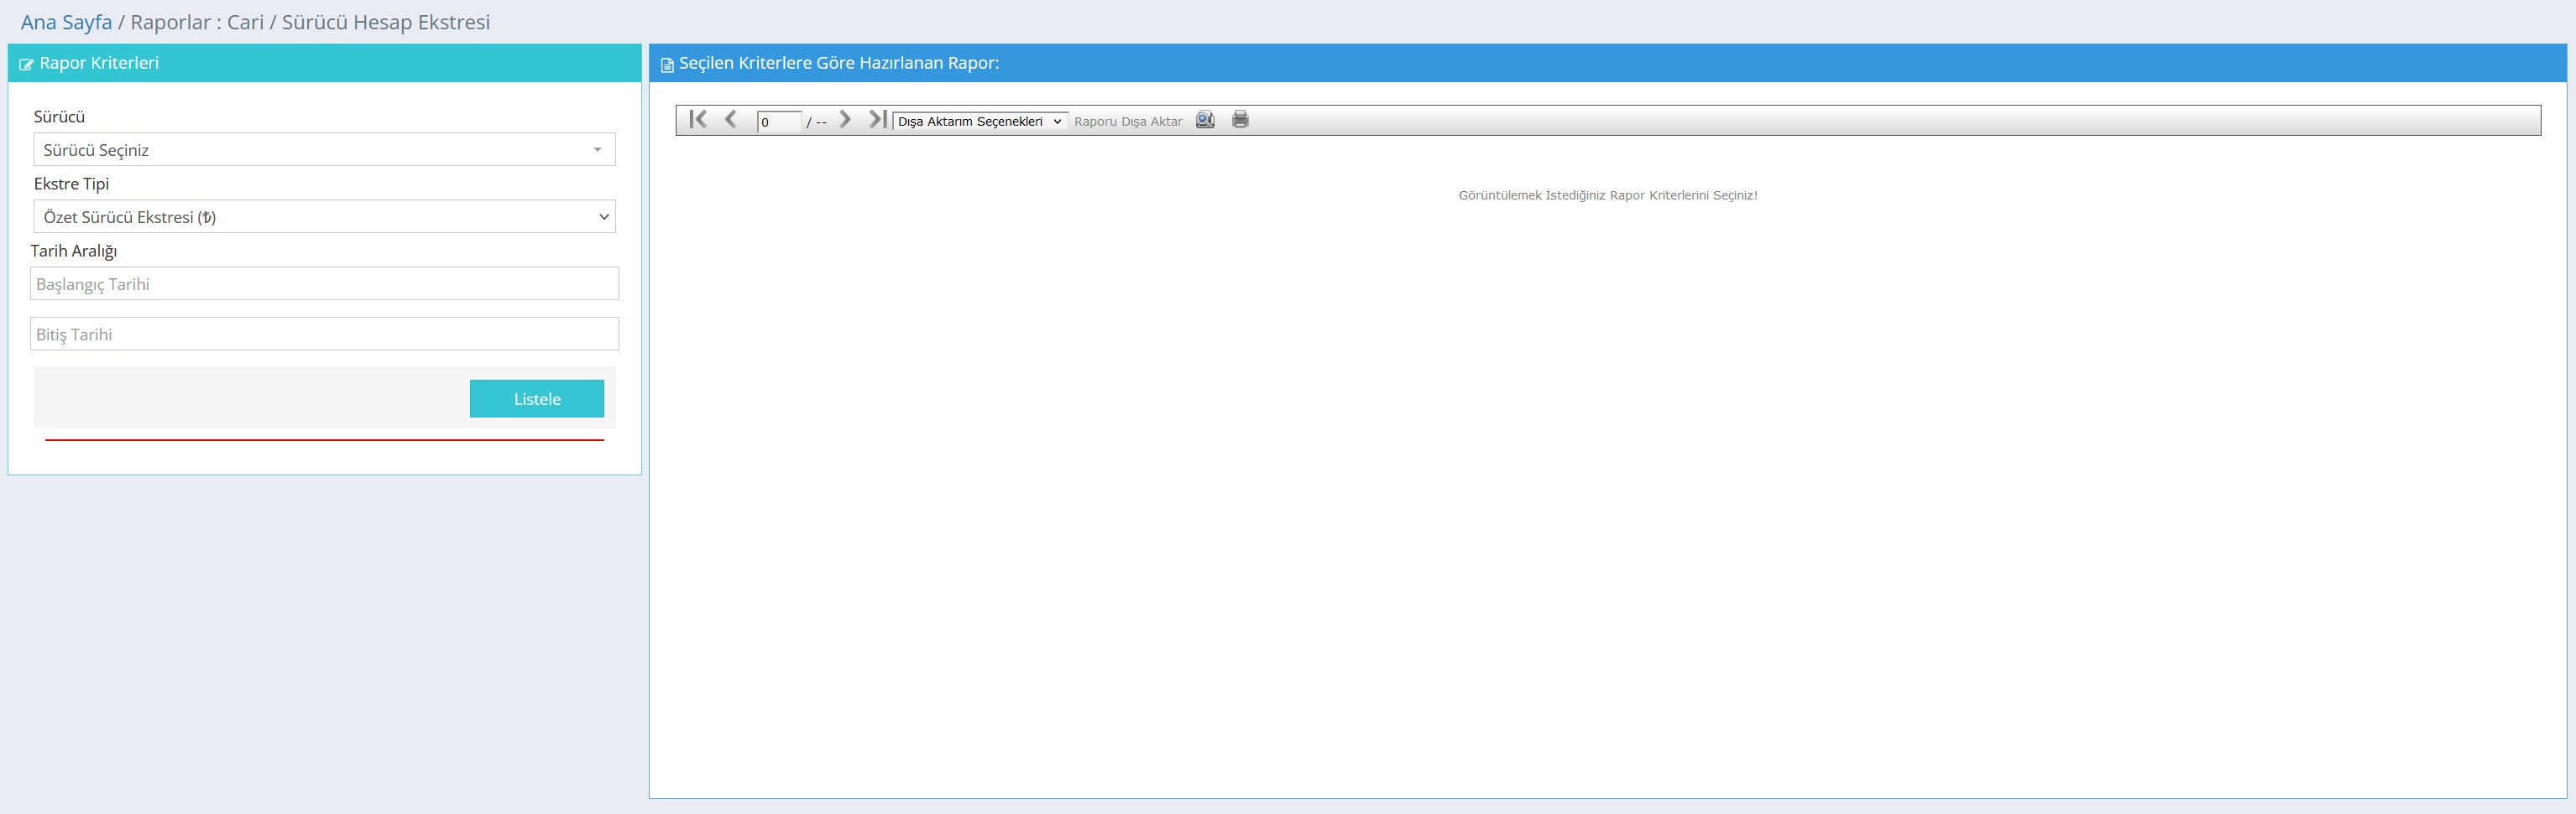Open the Sürücü Seçiniz dropdown
This screenshot has width=2576, height=814.
pyautogui.click(x=325, y=150)
